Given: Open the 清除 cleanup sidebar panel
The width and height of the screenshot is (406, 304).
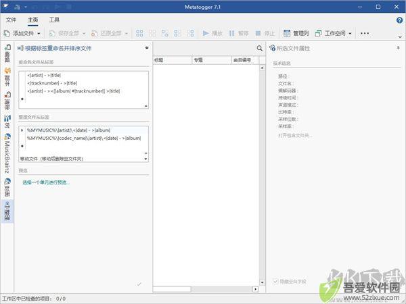Looking at the screenshot, I should pyautogui.click(x=7, y=100).
